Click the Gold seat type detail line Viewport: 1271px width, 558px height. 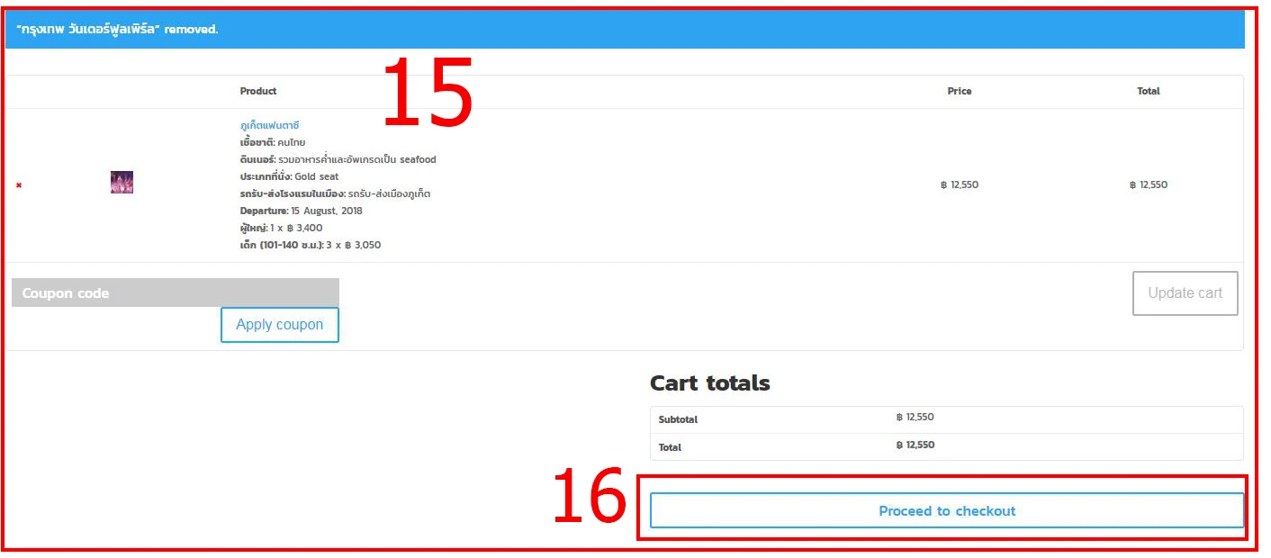pyautogui.click(x=289, y=177)
